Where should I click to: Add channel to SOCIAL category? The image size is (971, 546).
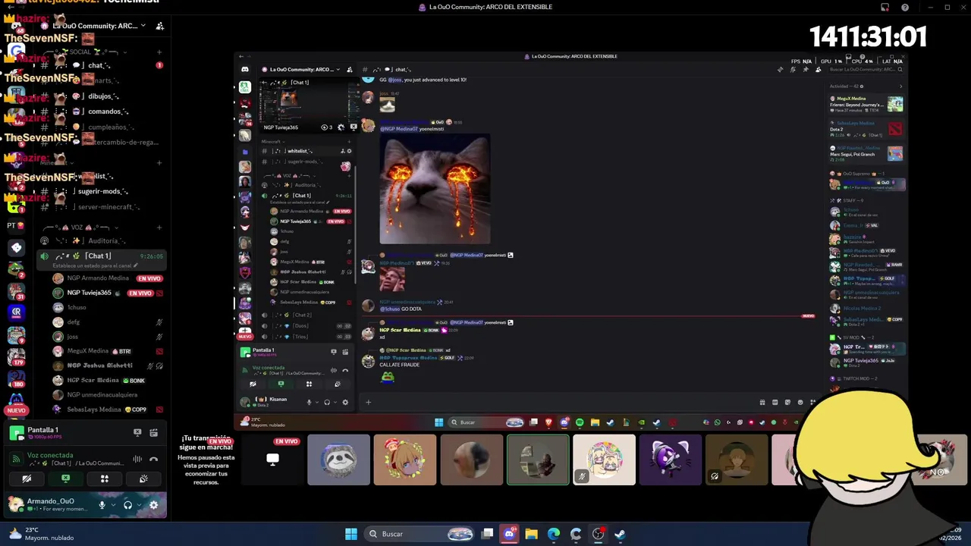pyautogui.click(x=159, y=52)
